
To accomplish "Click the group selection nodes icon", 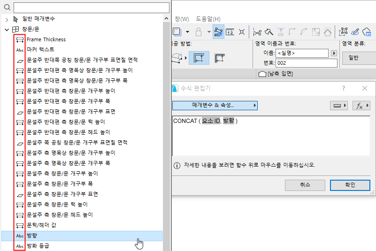I will (343, 32).
